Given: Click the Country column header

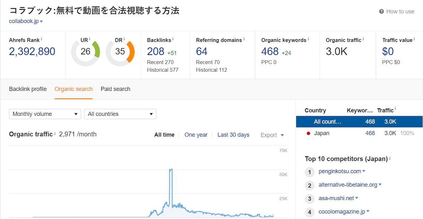Looking at the screenshot, I should coord(315,111).
